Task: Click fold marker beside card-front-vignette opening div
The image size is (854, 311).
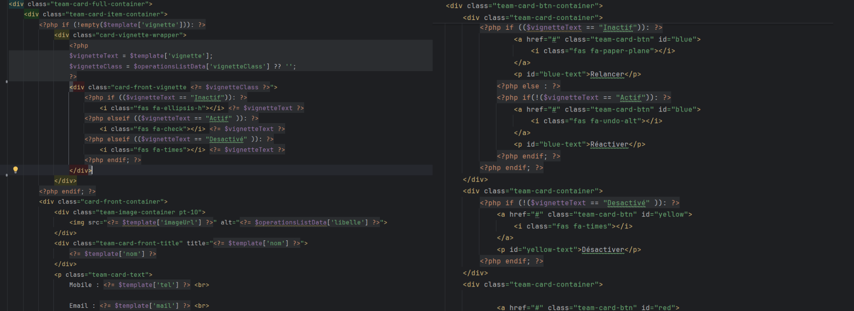Action: pyautogui.click(x=6, y=82)
